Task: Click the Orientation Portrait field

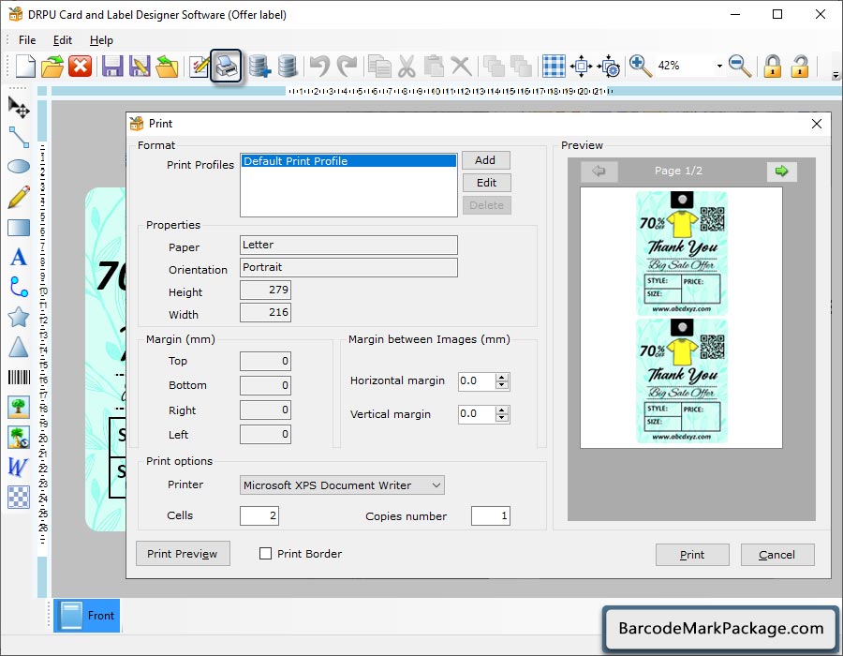Action: point(348,267)
